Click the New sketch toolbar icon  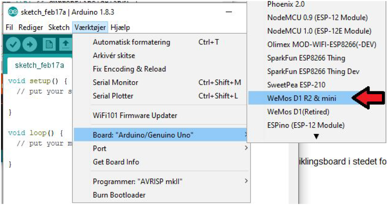coord(49,44)
